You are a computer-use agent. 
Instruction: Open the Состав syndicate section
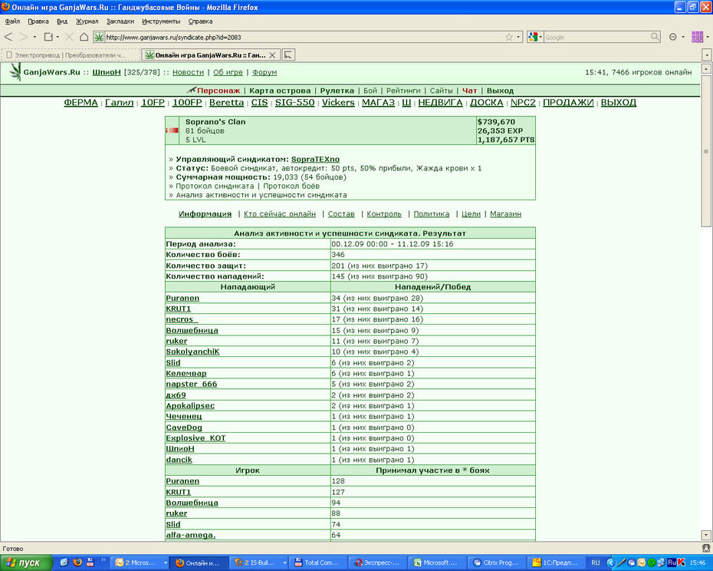point(341,214)
